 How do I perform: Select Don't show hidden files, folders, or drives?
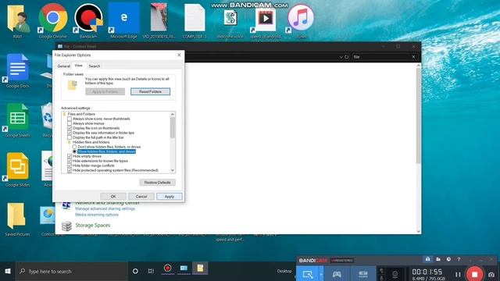point(74,147)
